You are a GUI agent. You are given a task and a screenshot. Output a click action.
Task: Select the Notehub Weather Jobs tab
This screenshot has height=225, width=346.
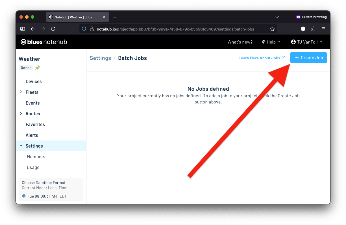(77, 17)
